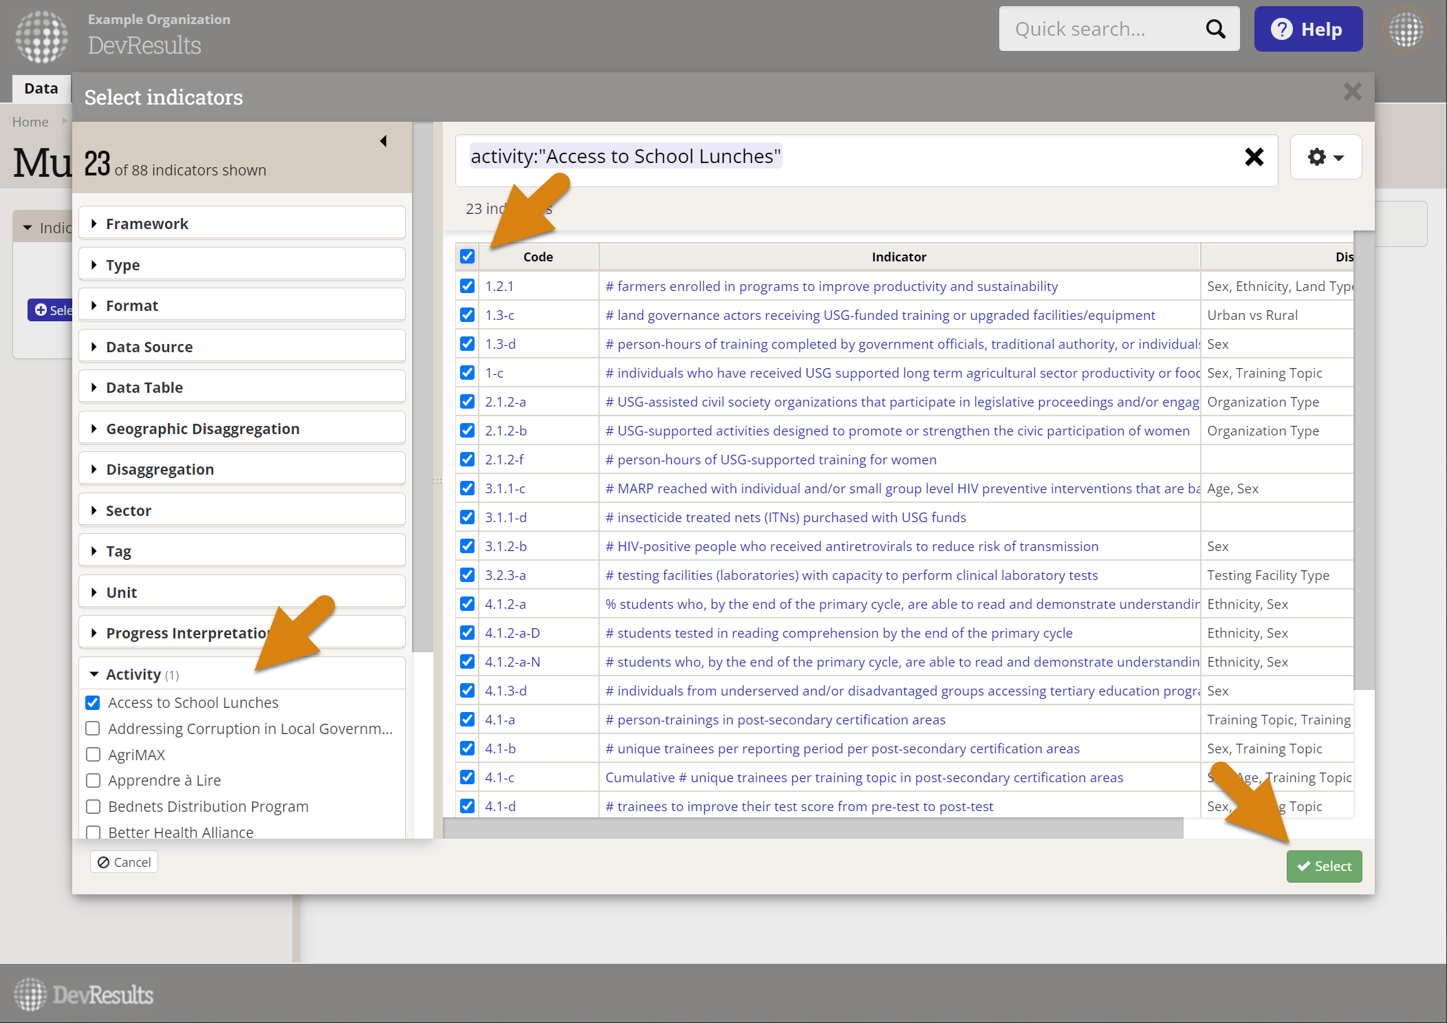Clear the activity search filter with the X icon
1447x1023 pixels.
tap(1254, 157)
